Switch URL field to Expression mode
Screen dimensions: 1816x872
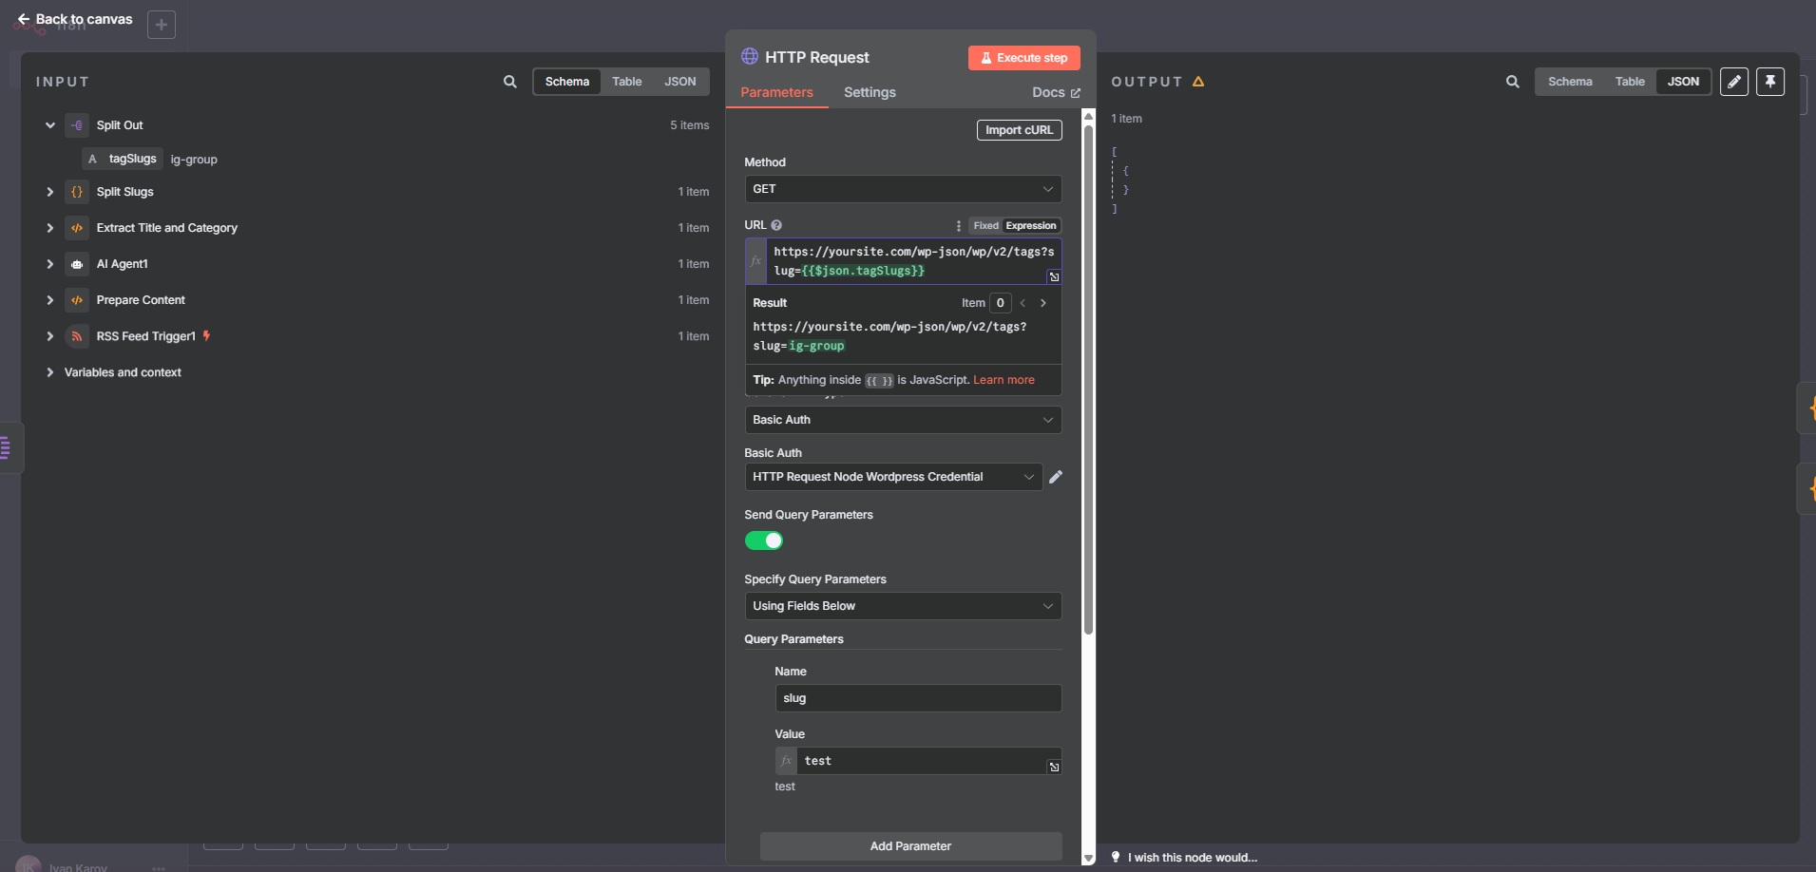coord(1031,226)
